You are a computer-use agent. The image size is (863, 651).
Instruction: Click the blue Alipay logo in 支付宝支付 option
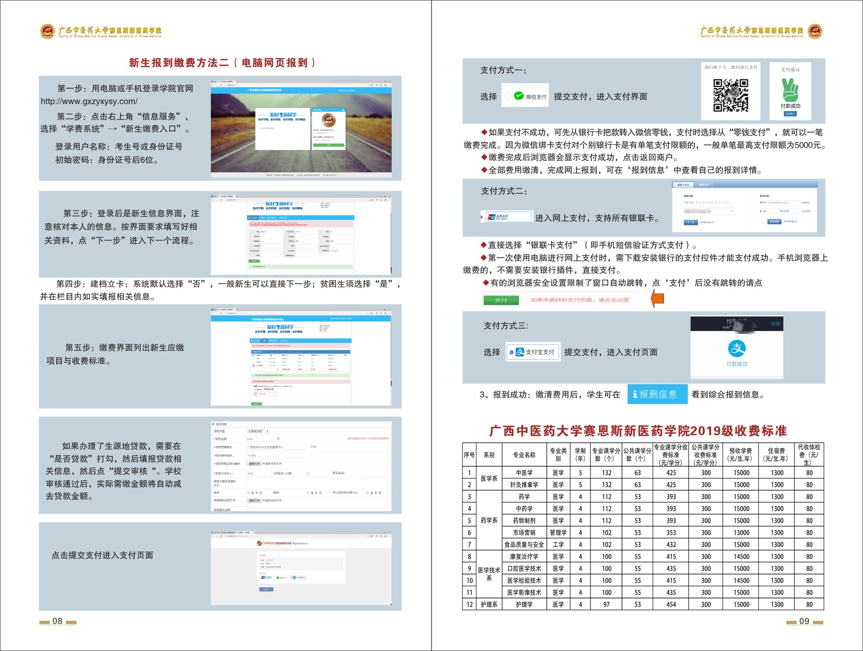(x=519, y=352)
